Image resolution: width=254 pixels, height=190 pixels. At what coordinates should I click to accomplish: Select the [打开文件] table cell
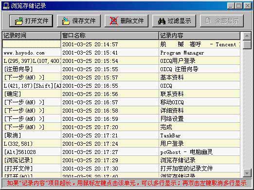32,169
